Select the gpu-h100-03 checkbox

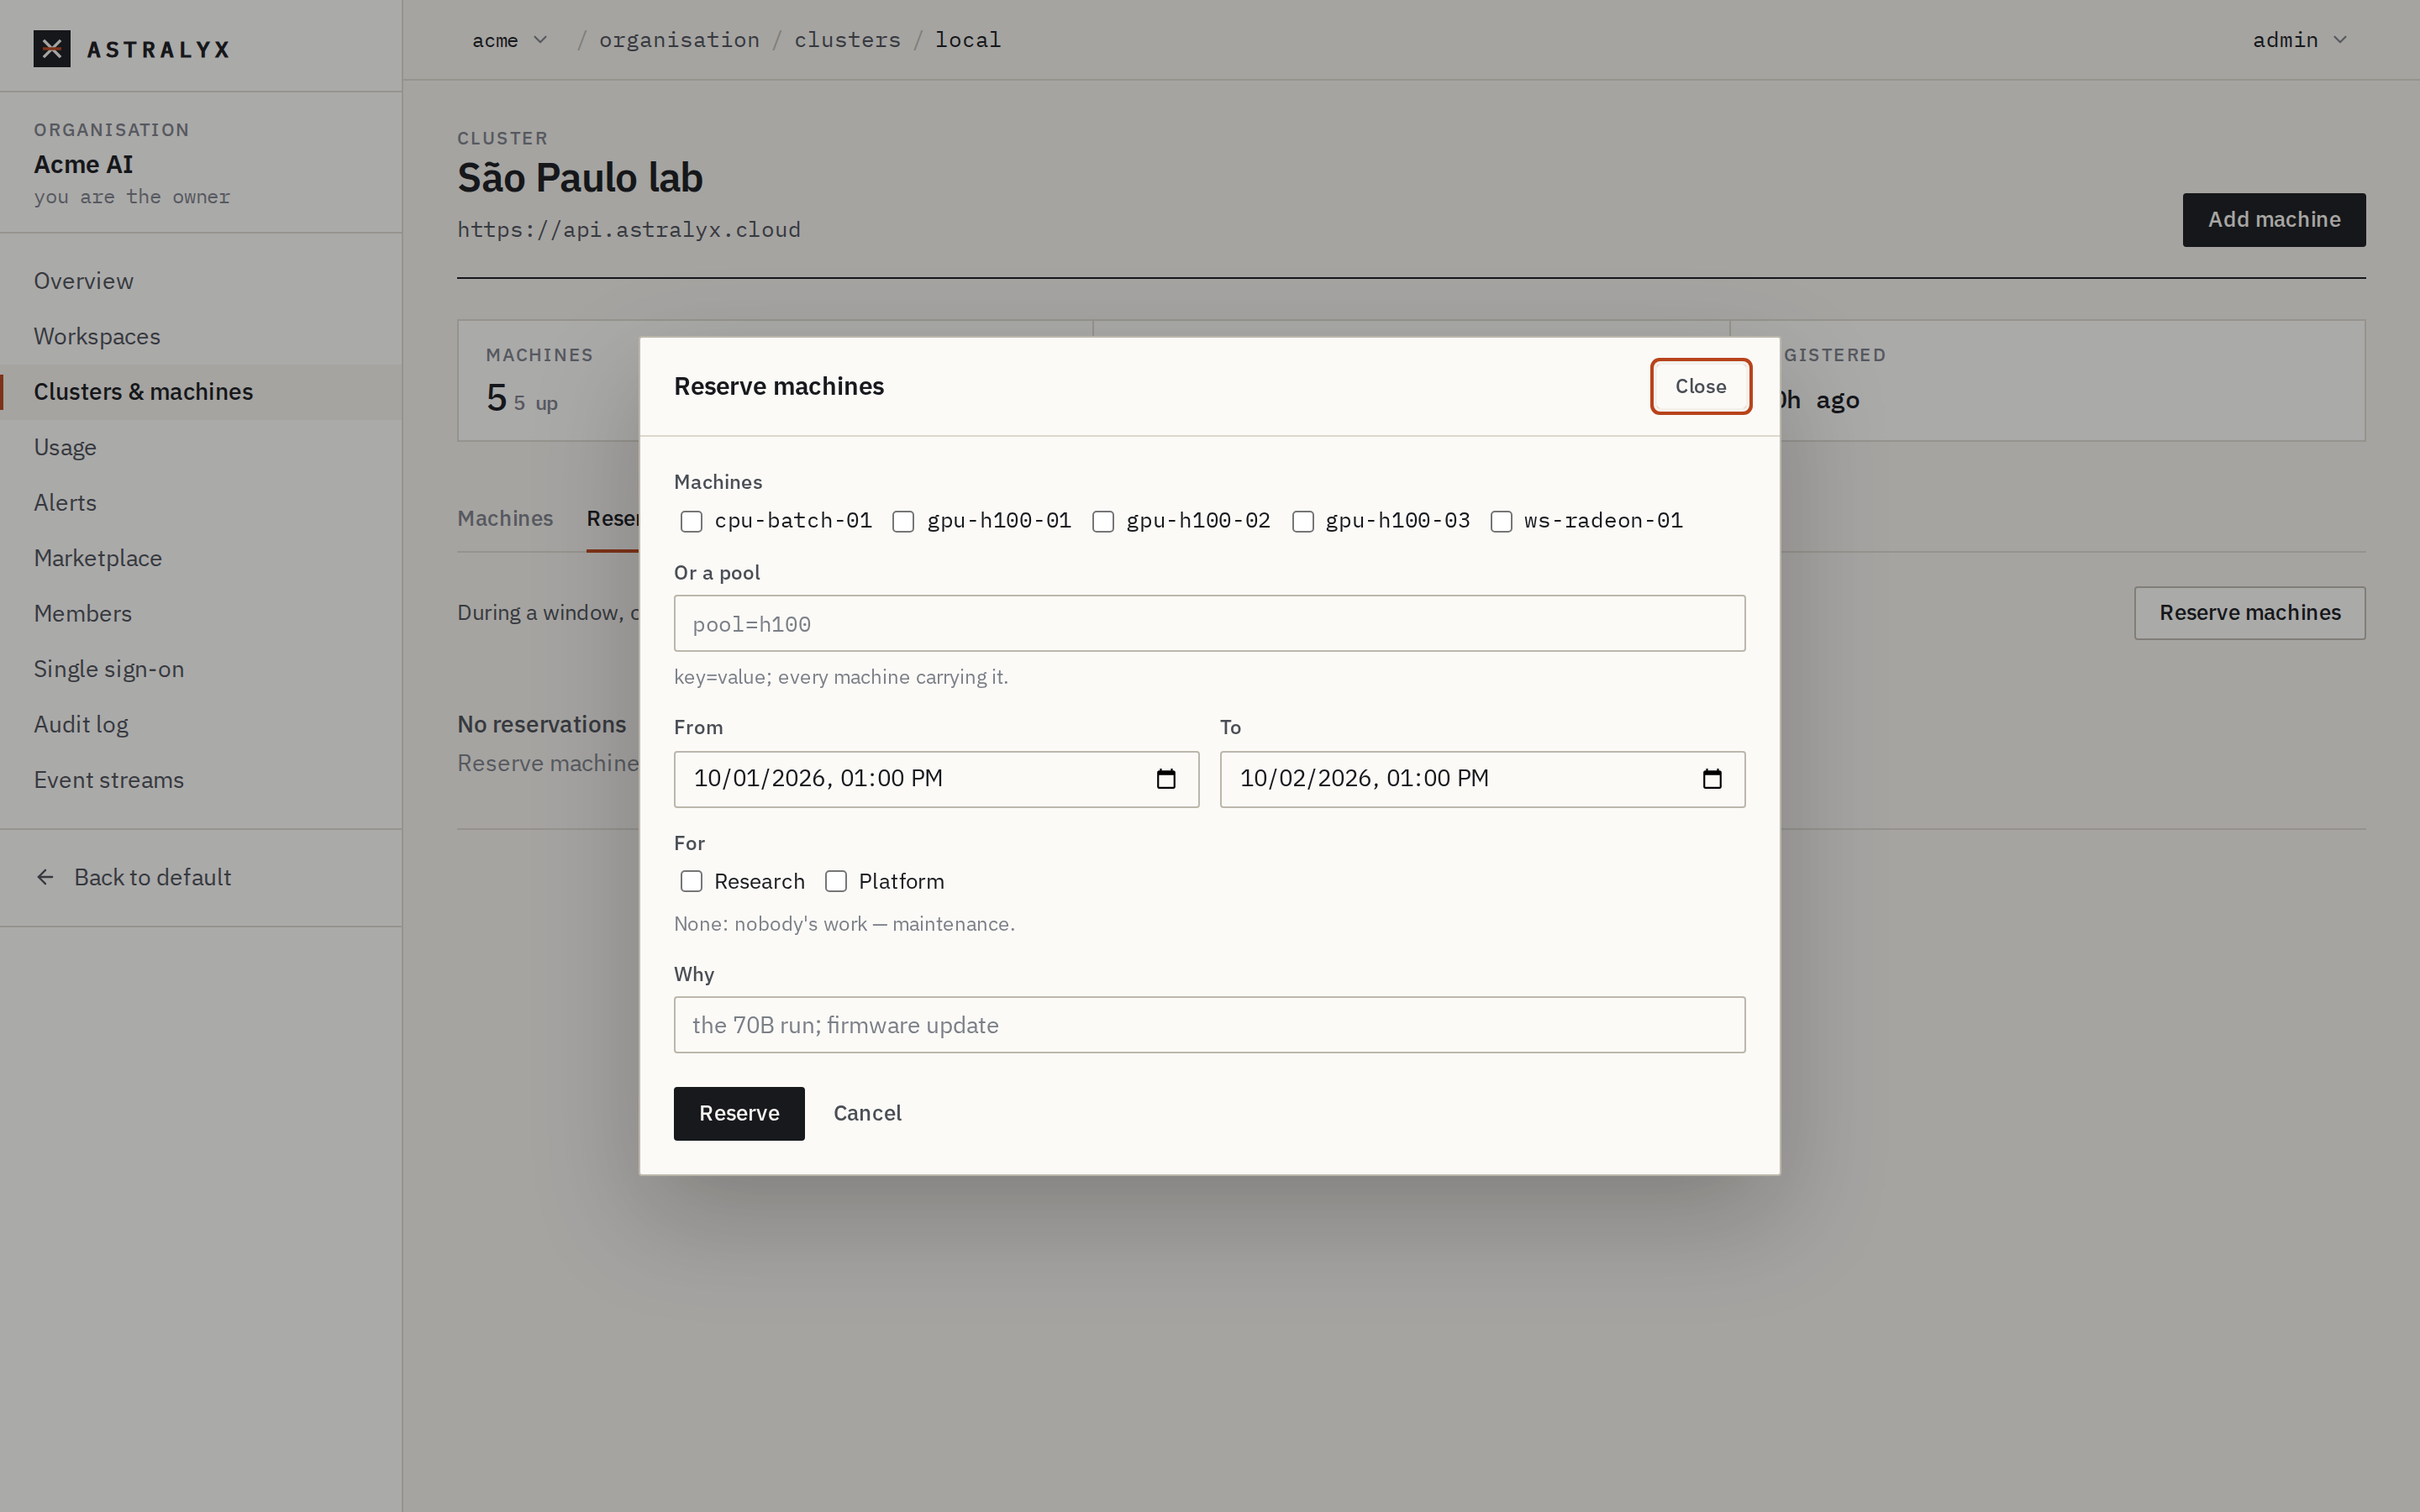click(x=1303, y=522)
